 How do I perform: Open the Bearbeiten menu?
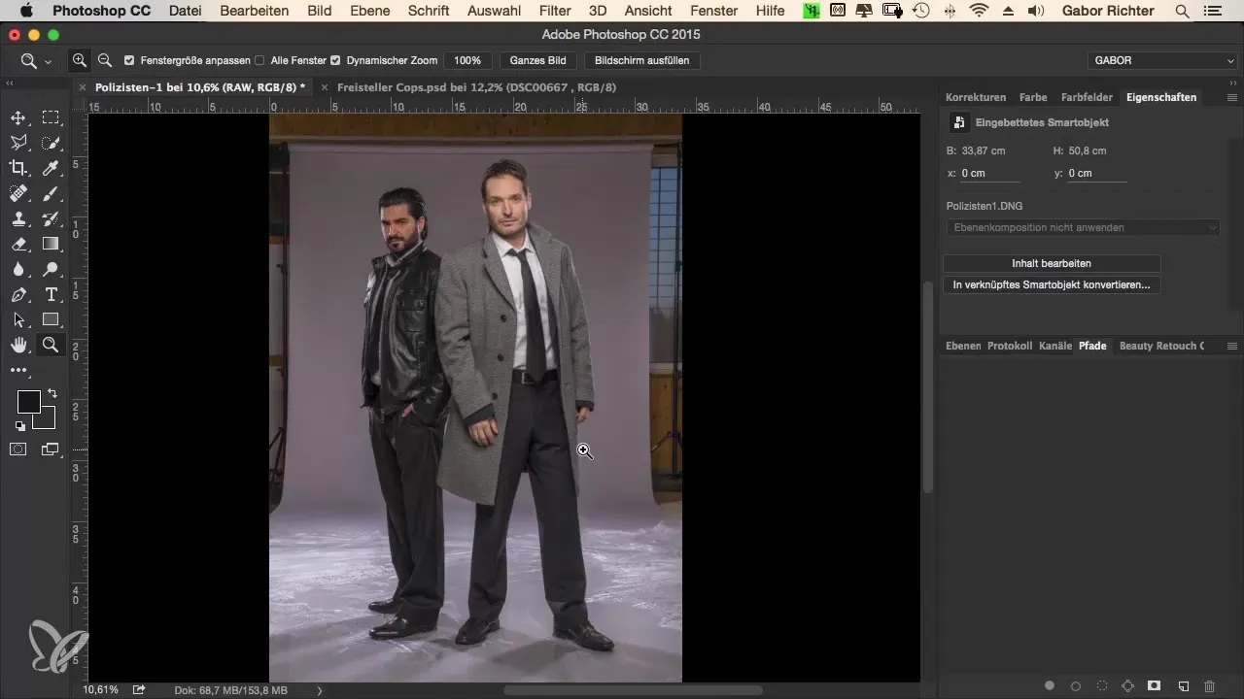coord(254,11)
